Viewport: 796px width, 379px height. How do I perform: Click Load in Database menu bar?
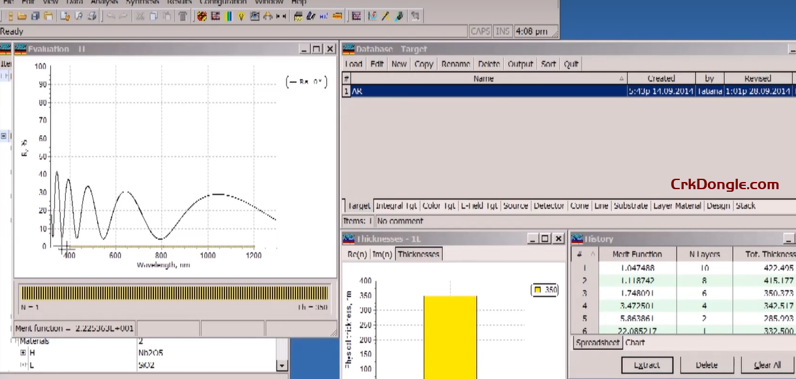tap(353, 64)
